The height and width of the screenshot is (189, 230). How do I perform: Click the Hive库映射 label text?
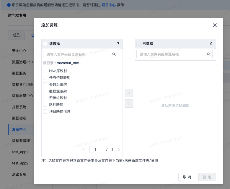click(58, 71)
